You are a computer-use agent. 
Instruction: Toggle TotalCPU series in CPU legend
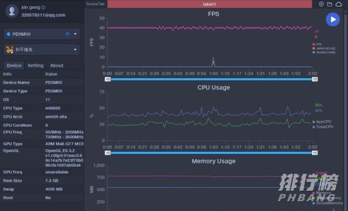point(322,127)
